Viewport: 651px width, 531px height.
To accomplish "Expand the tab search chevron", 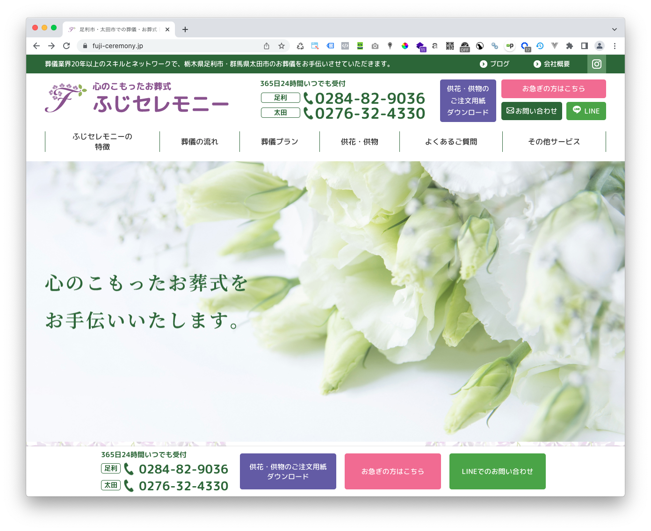I will pyautogui.click(x=614, y=29).
